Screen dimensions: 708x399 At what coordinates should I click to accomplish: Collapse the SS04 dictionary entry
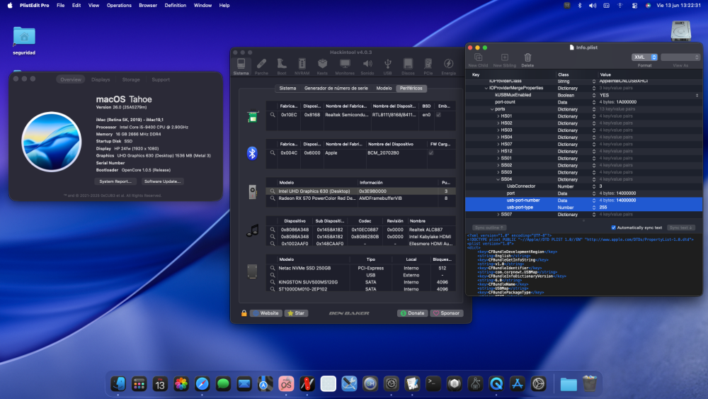[x=498, y=179]
